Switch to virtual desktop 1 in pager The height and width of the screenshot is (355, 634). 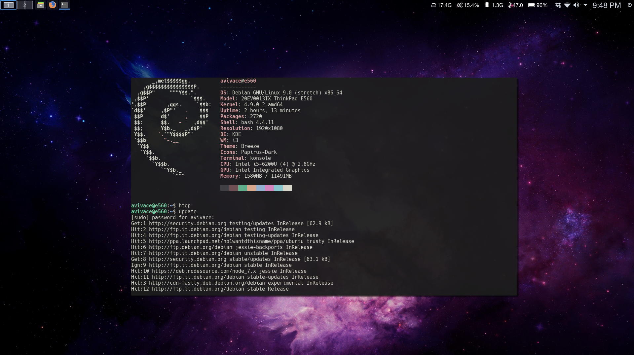pos(8,5)
